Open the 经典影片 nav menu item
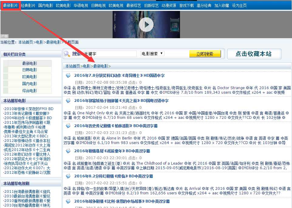292x208 pixels. coord(28,5)
